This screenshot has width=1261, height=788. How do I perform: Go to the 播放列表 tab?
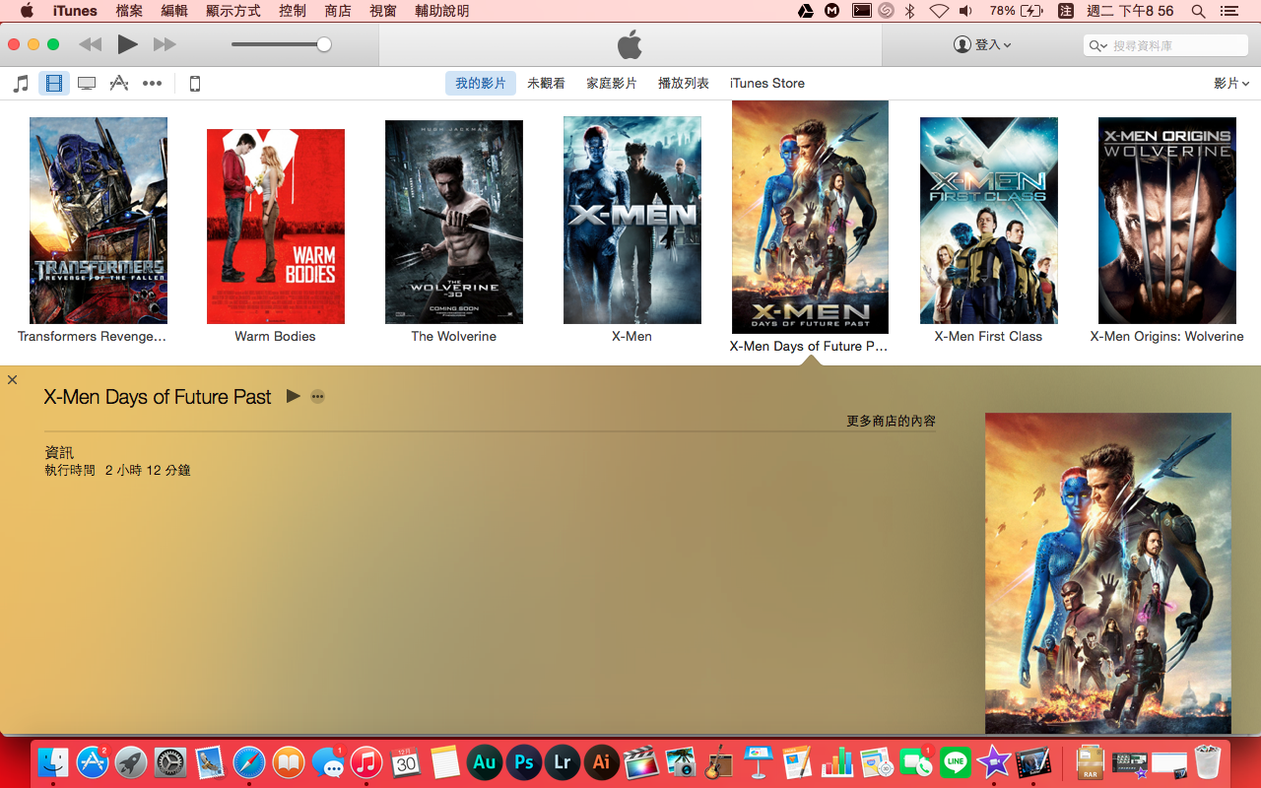(x=684, y=84)
